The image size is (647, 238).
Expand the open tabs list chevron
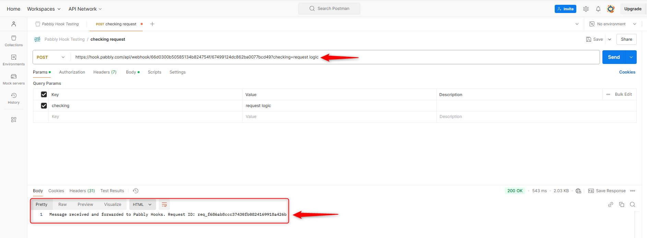click(x=577, y=24)
